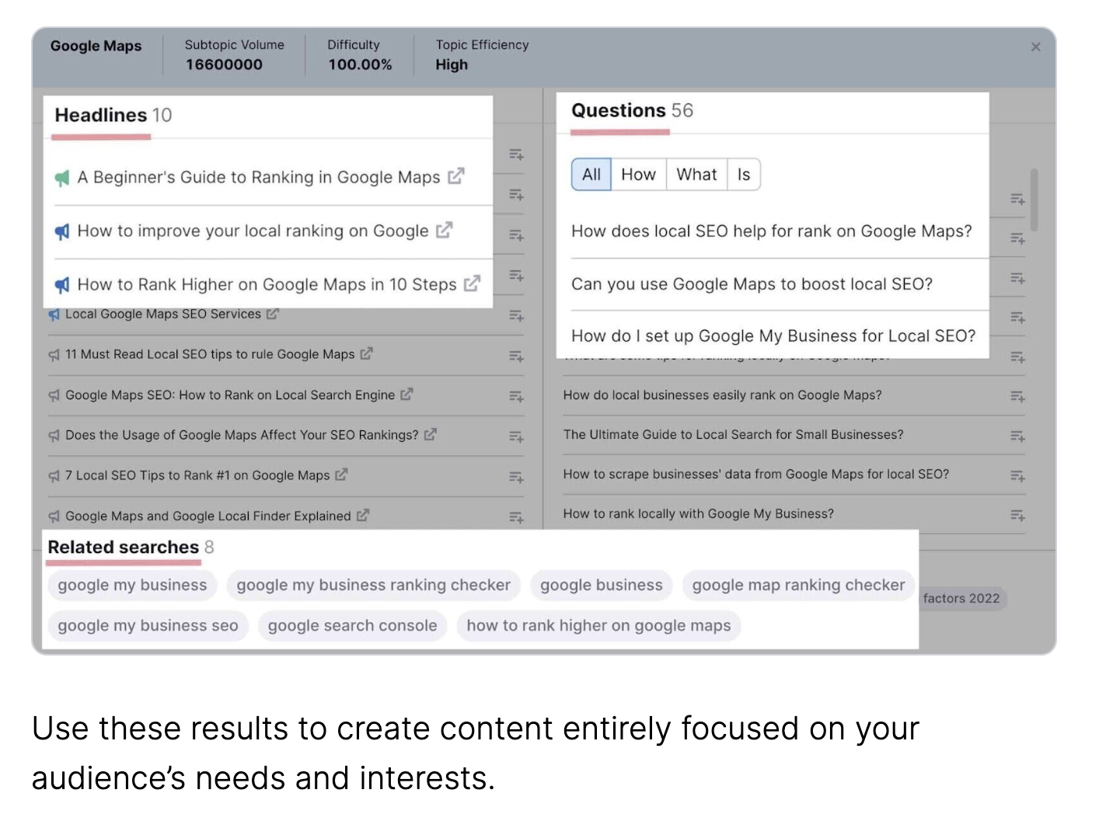1113x814 pixels.
Task: Add Beginner's Guide headline to your list
Action: [515, 155]
